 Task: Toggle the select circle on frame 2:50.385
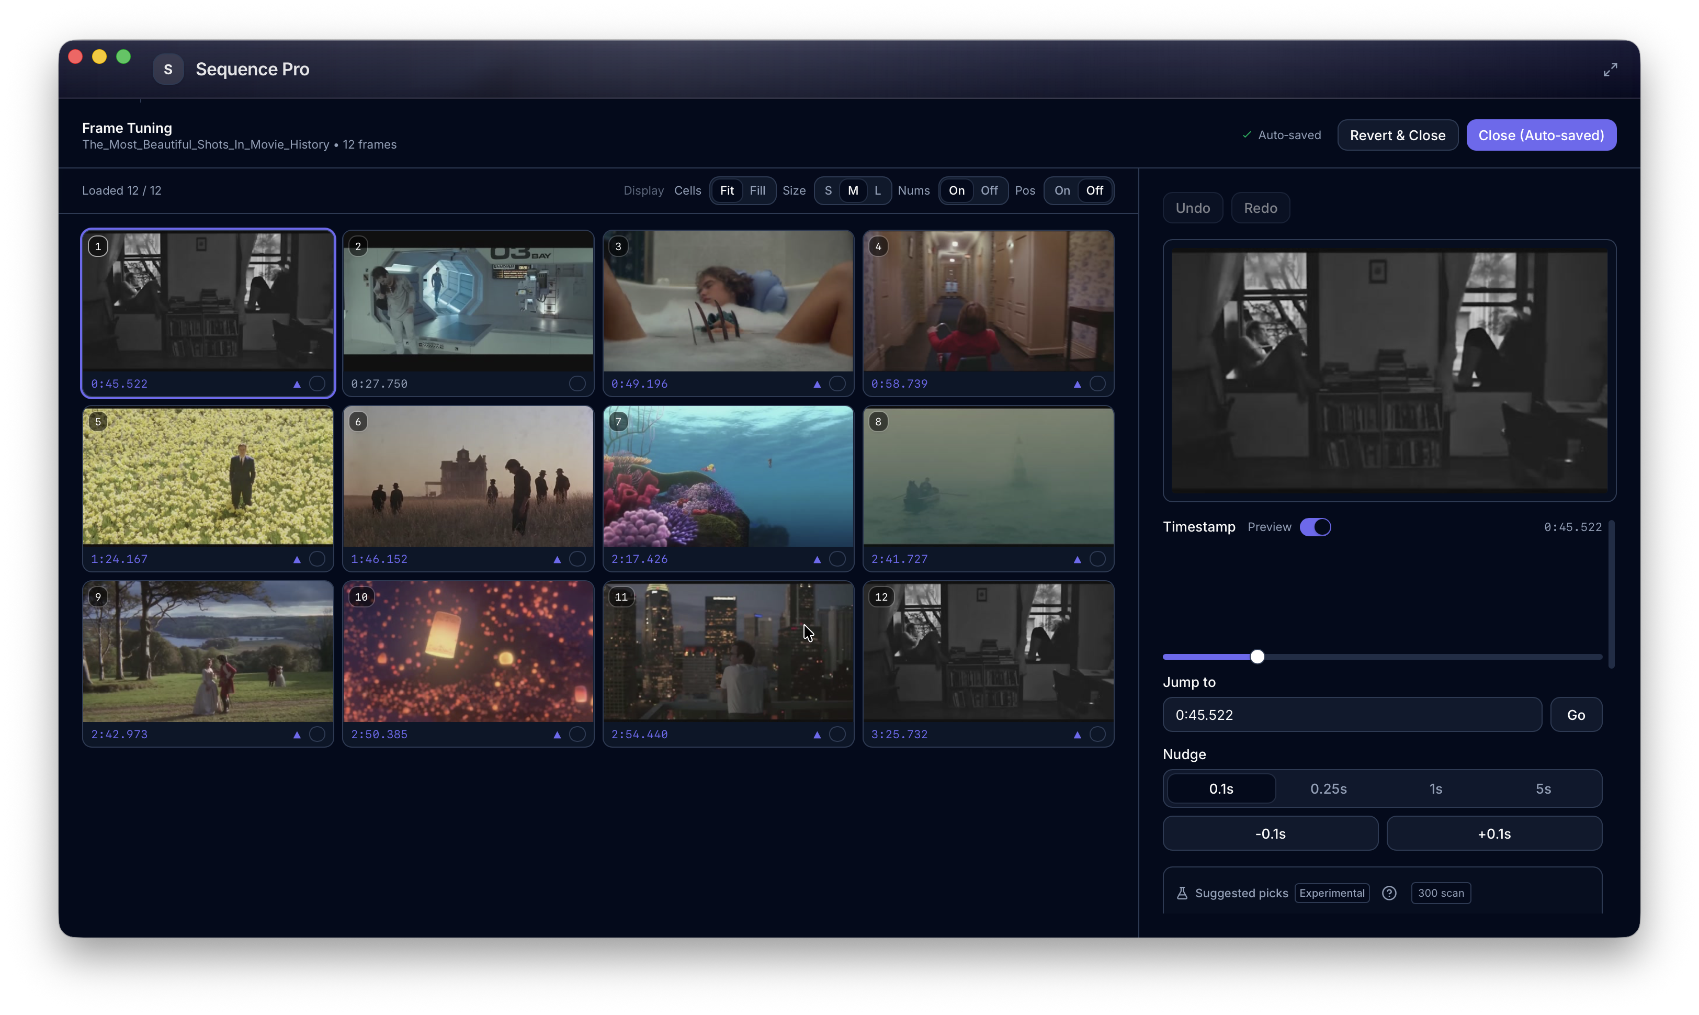pos(577,734)
